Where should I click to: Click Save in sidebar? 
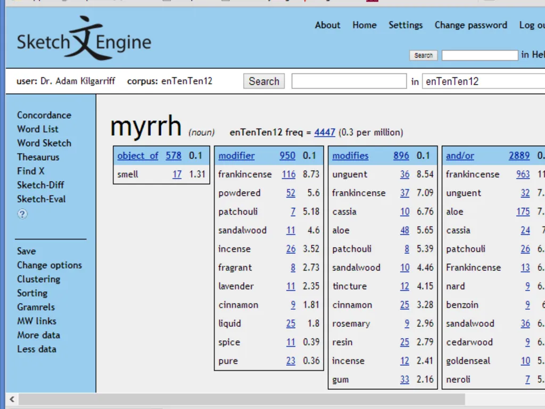[x=27, y=251]
